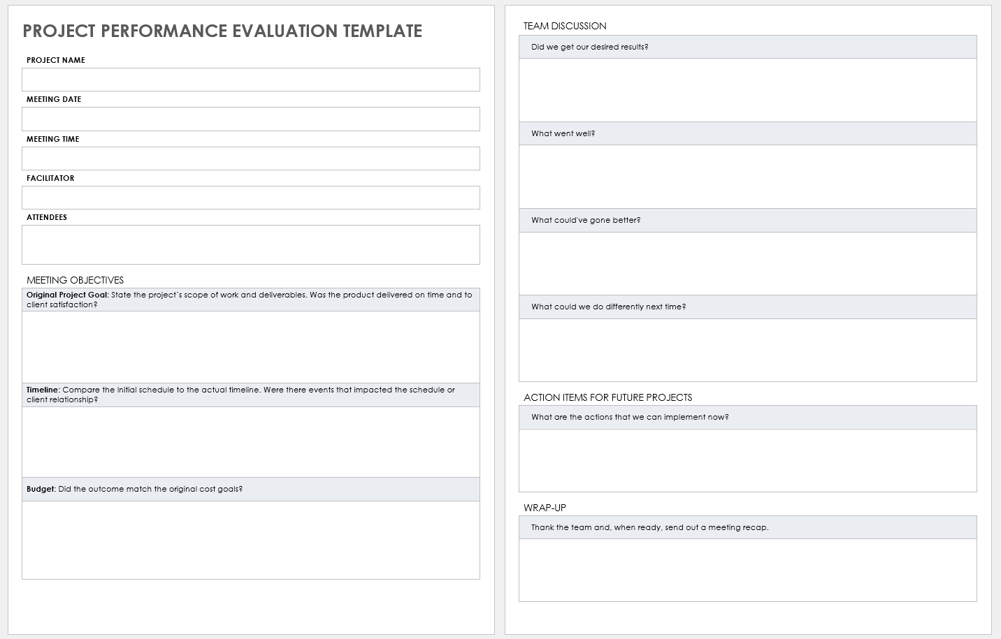Viewport: 1001px width, 639px height.
Task: Select the Original Project Goal answer area
Action: (250, 346)
